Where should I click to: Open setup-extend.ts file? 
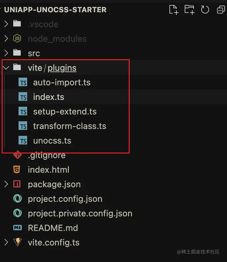click(x=65, y=111)
